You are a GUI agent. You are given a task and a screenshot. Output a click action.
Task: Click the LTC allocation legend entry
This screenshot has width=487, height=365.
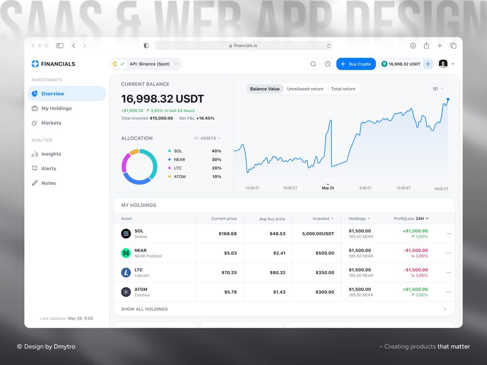point(194,168)
